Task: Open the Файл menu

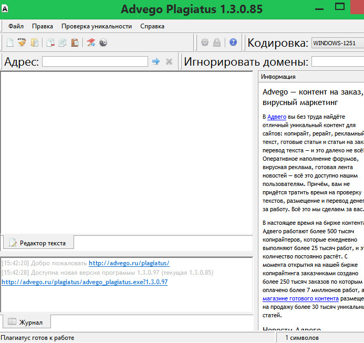Action: [16, 26]
